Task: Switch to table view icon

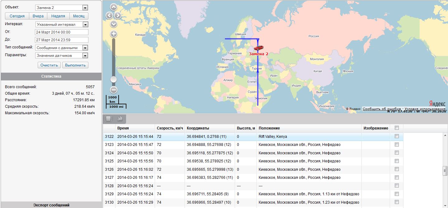Action: tap(108, 119)
